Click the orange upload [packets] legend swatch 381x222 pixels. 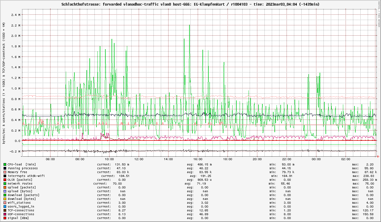tap(5, 188)
